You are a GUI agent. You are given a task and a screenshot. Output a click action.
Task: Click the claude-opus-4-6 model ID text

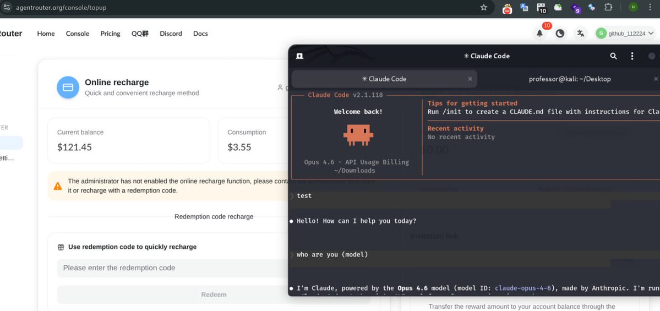tap(523, 288)
